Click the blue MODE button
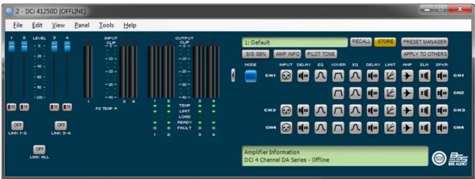The image size is (475, 179). [251, 76]
